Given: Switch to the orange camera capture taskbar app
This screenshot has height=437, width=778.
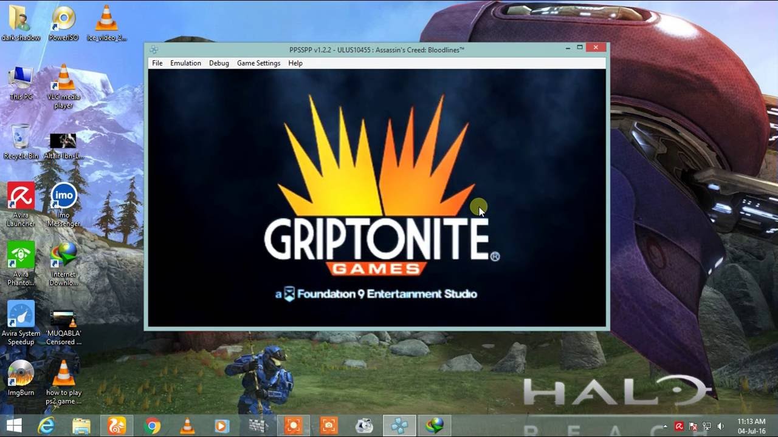Looking at the screenshot, I should (x=329, y=426).
